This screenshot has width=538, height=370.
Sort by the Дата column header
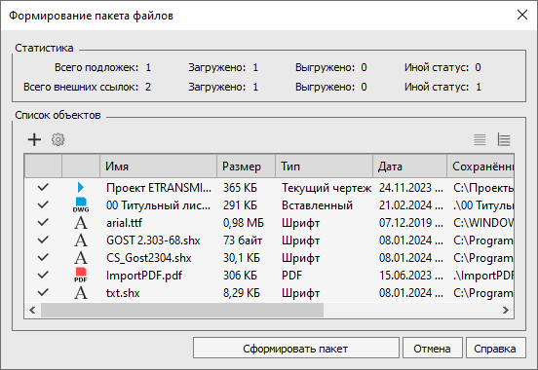click(409, 166)
